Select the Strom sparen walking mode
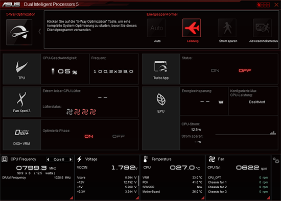Image resolution: width=281 pixels, height=201 pixels. pyautogui.click(x=227, y=28)
